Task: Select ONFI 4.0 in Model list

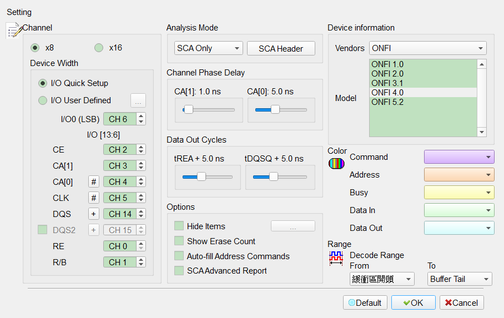Action: click(423, 93)
